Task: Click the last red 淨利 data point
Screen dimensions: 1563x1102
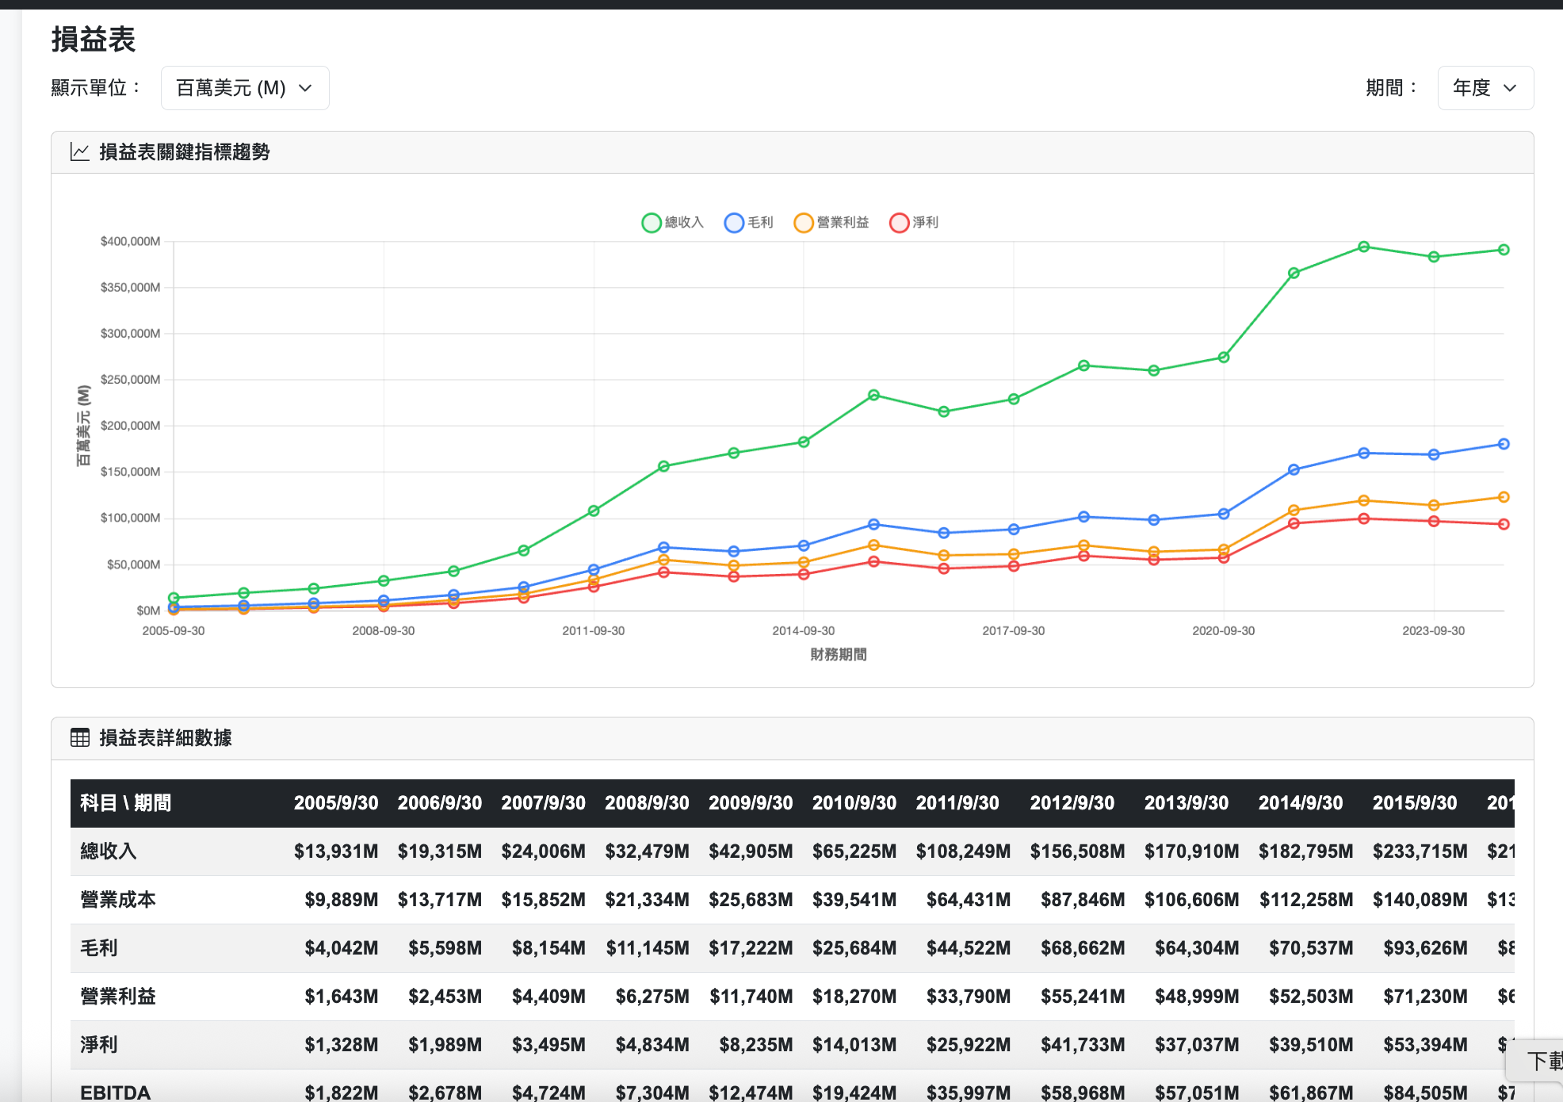Action: coord(1504,524)
